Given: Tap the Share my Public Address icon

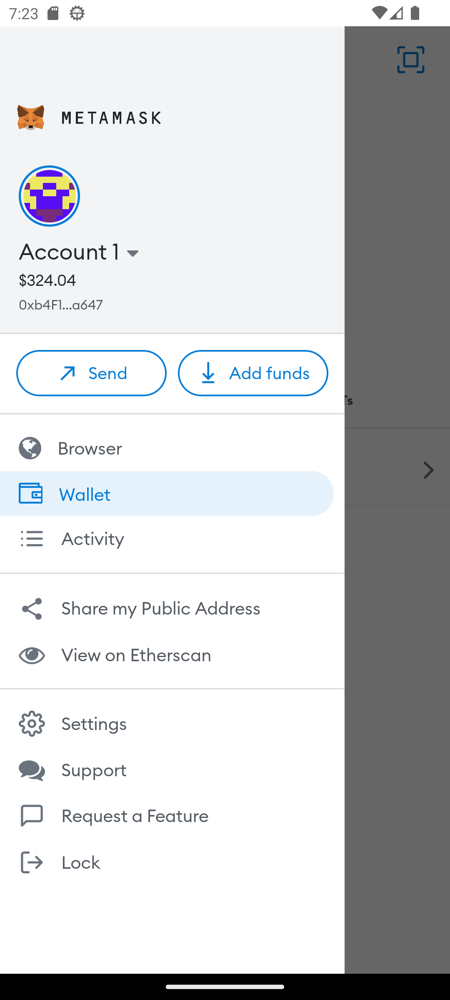Looking at the screenshot, I should (x=32, y=609).
